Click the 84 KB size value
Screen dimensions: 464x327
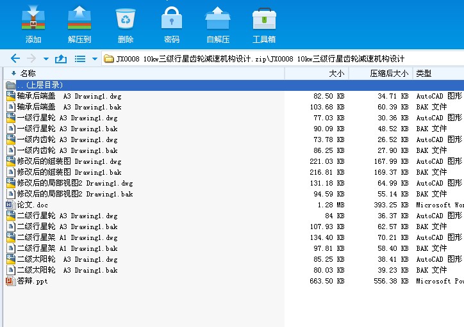pyautogui.click(x=335, y=216)
